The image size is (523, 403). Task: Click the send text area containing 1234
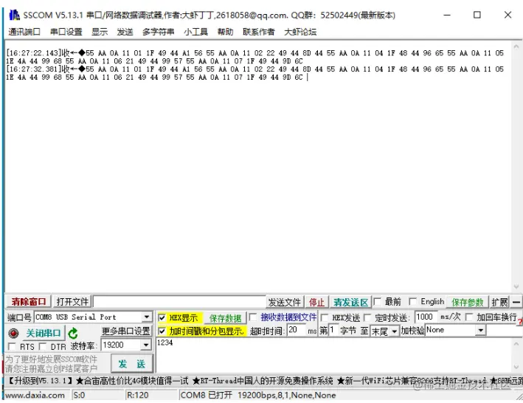click(333, 355)
